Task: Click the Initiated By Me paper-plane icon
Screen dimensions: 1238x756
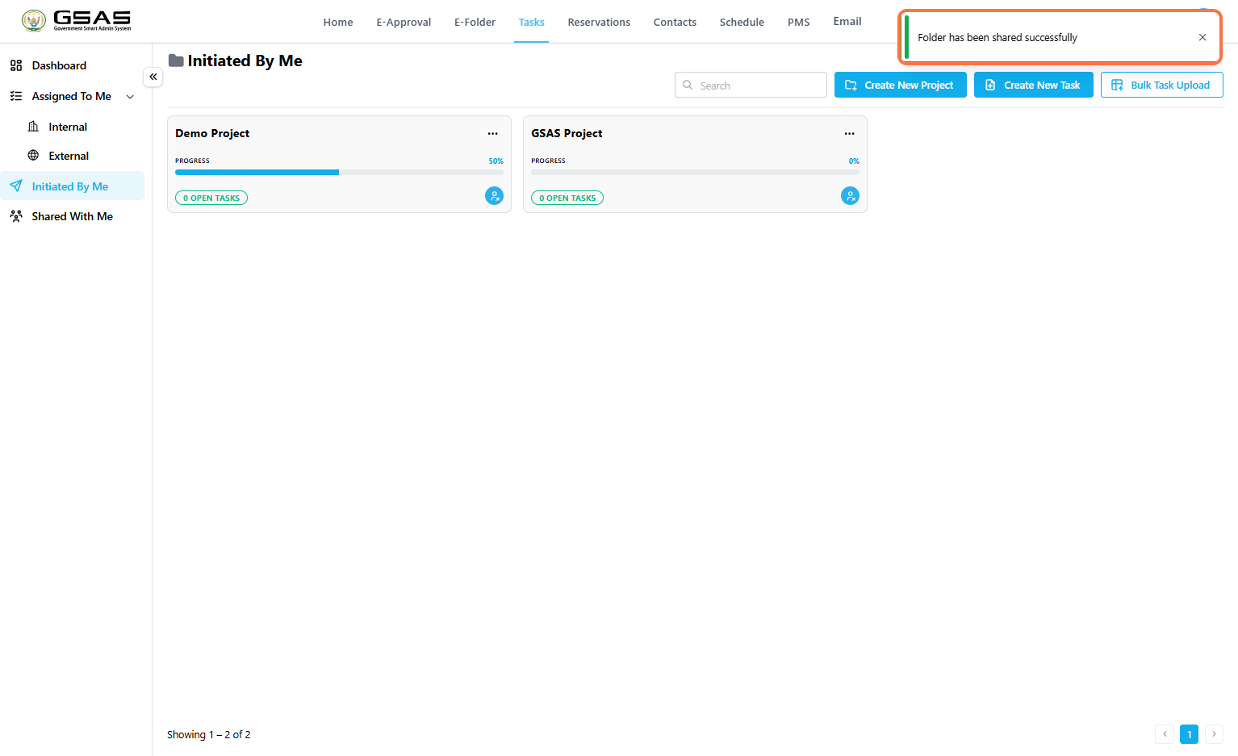Action: 16,186
